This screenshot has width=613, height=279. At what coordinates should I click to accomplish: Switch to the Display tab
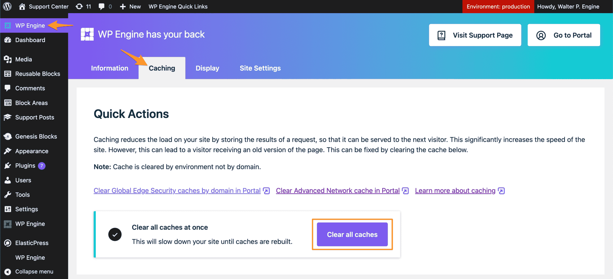coord(207,68)
